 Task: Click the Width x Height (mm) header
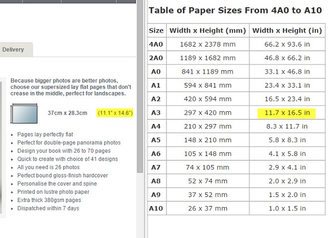click(207, 30)
